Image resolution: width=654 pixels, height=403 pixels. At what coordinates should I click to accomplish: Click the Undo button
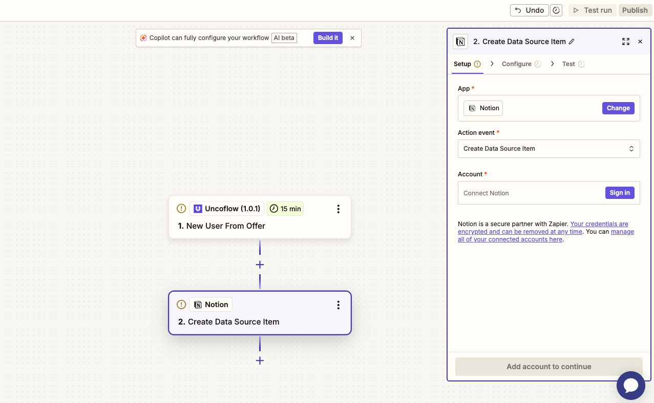click(529, 10)
